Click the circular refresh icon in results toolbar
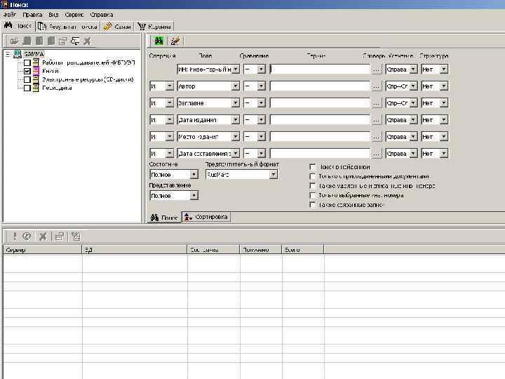 [x=27, y=237]
